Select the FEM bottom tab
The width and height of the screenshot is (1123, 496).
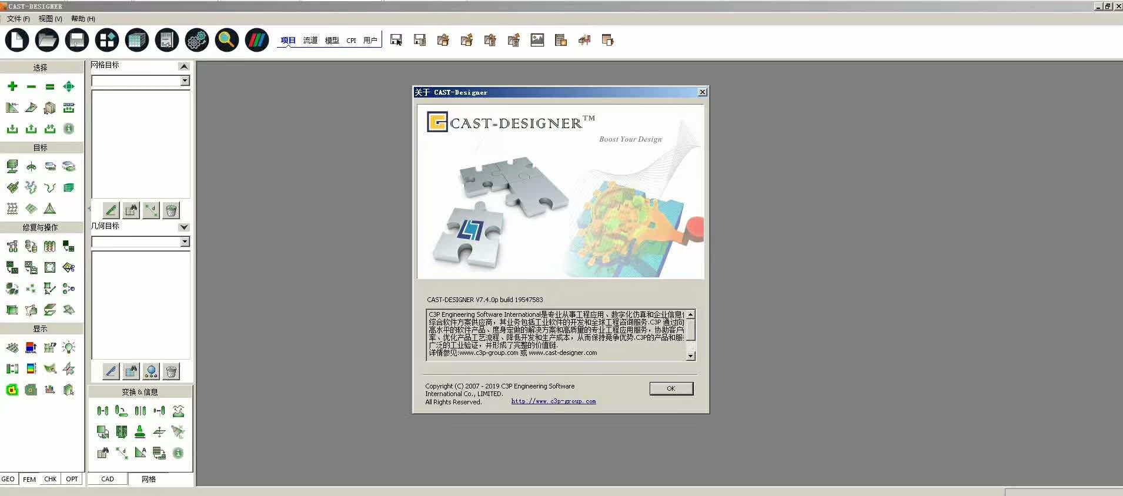pos(29,479)
